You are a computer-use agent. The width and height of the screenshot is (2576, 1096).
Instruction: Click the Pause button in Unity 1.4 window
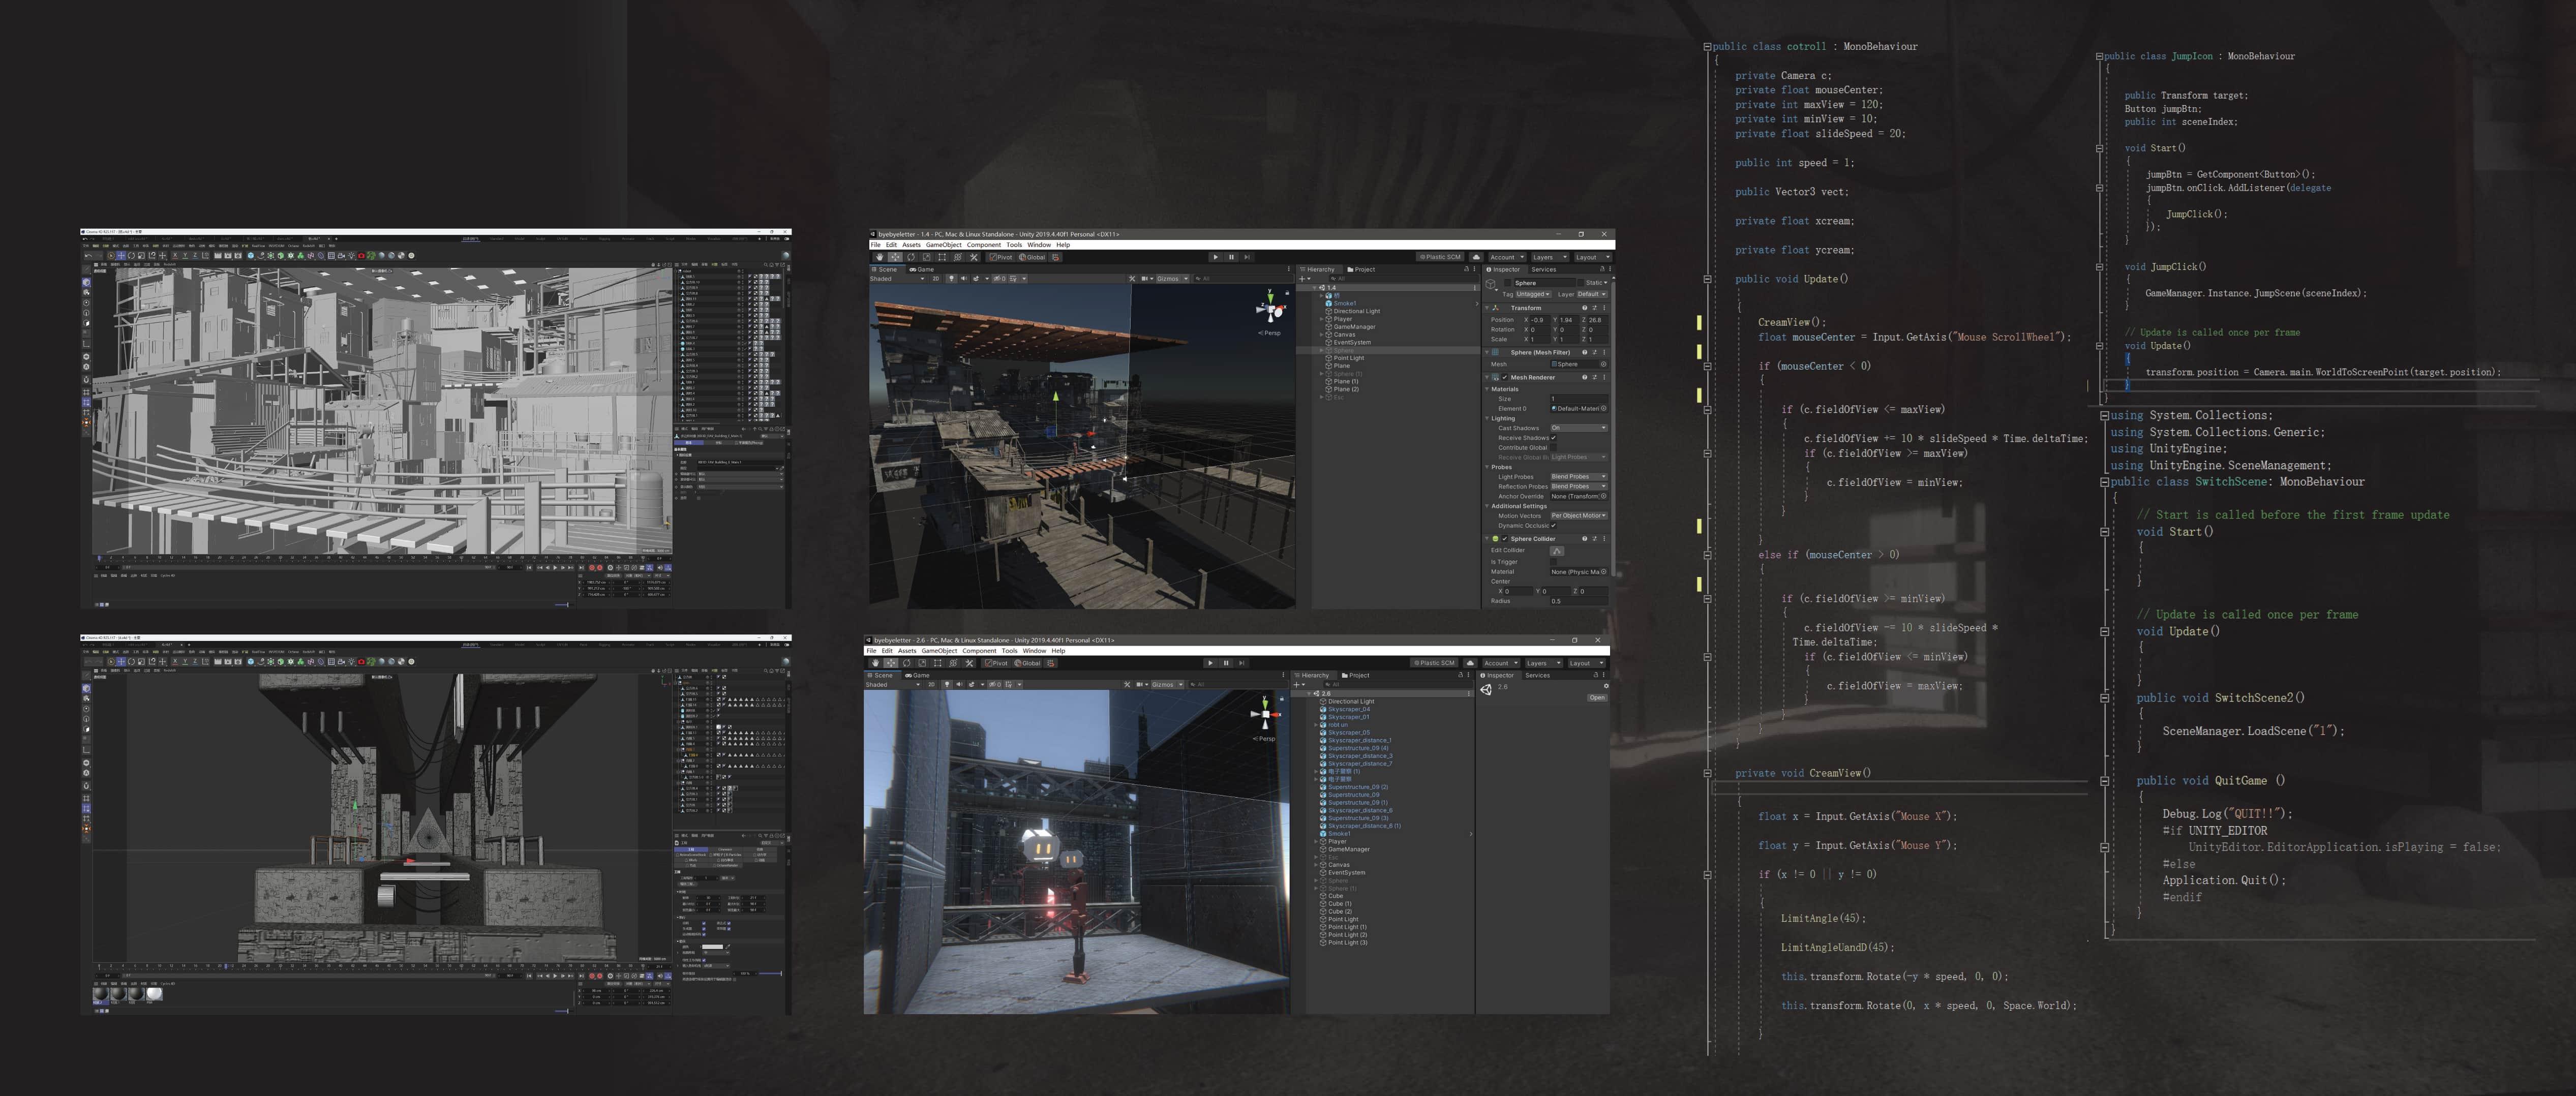1231,257
